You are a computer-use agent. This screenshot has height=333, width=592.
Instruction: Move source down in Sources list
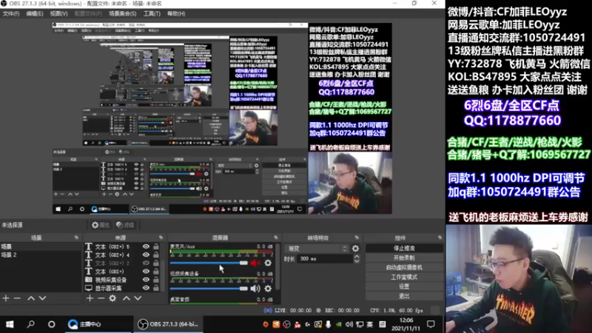[138, 298]
